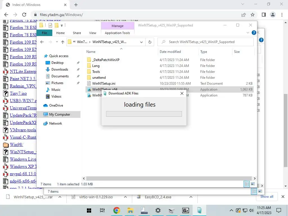
Task: Switch to large icons view in Explorer status bar
Action: pyautogui.click(x=253, y=184)
